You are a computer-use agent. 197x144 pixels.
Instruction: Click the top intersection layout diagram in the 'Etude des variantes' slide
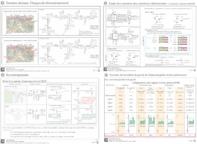(123, 17)
